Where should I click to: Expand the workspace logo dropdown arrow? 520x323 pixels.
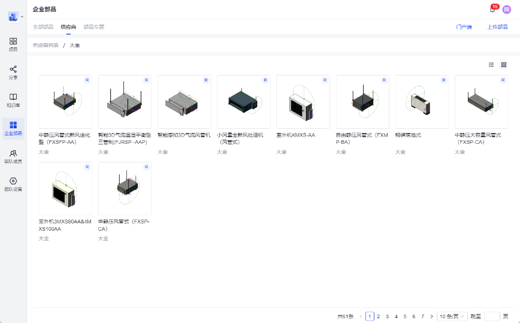click(x=22, y=17)
